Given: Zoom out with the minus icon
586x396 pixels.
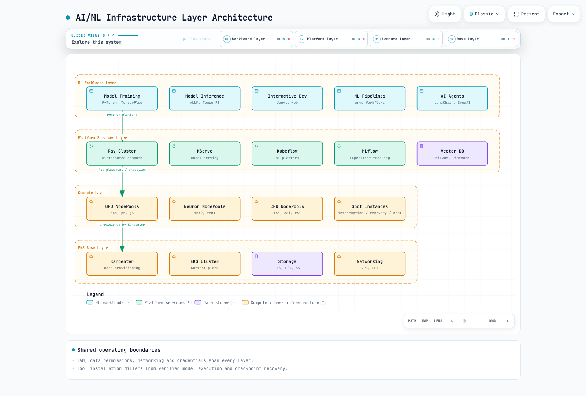Looking at the screenshot, I should pyautogui.click(x=477, y=321).
